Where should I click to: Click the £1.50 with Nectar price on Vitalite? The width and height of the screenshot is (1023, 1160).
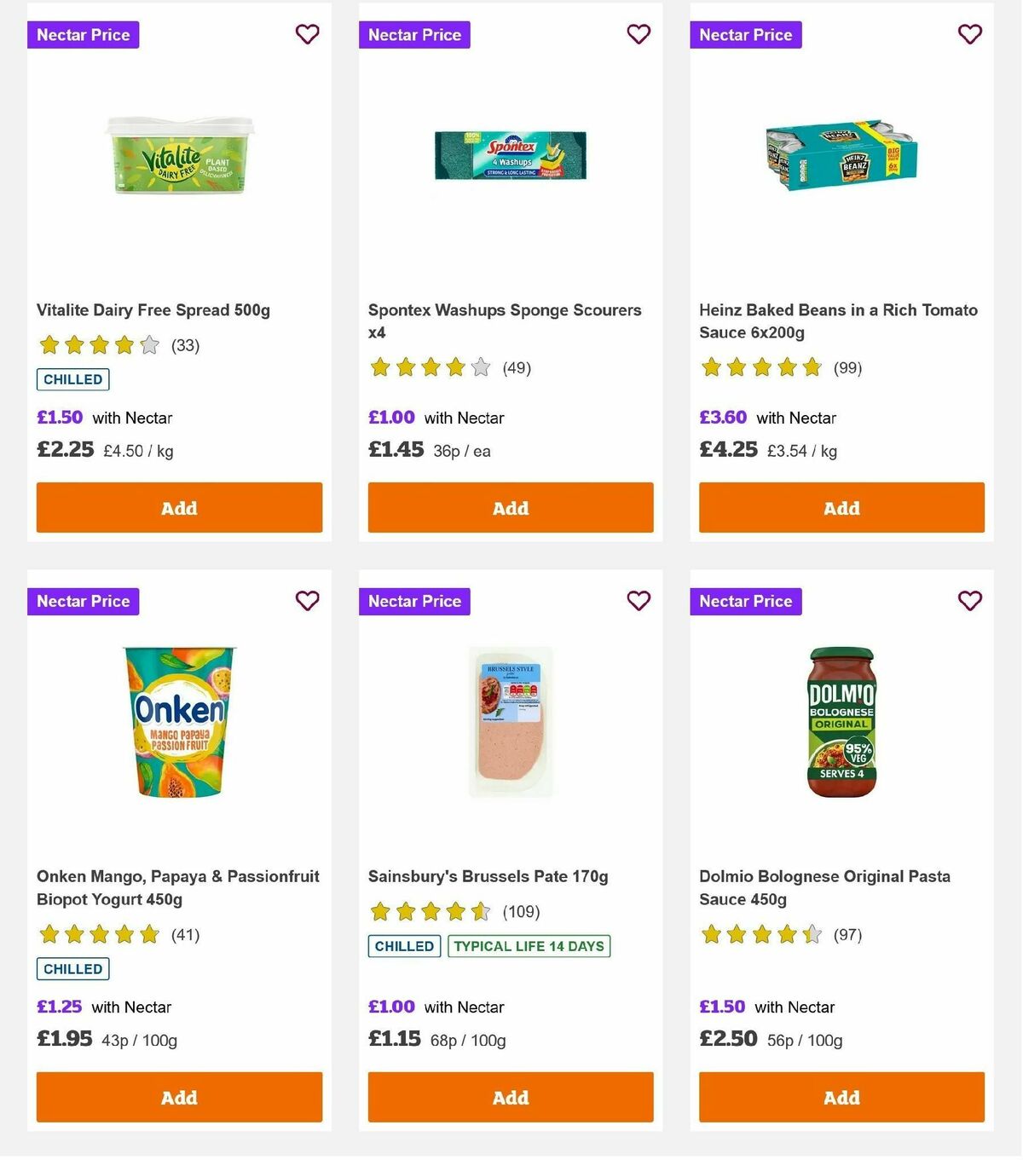pyautogui.click(x=59, y=418)
